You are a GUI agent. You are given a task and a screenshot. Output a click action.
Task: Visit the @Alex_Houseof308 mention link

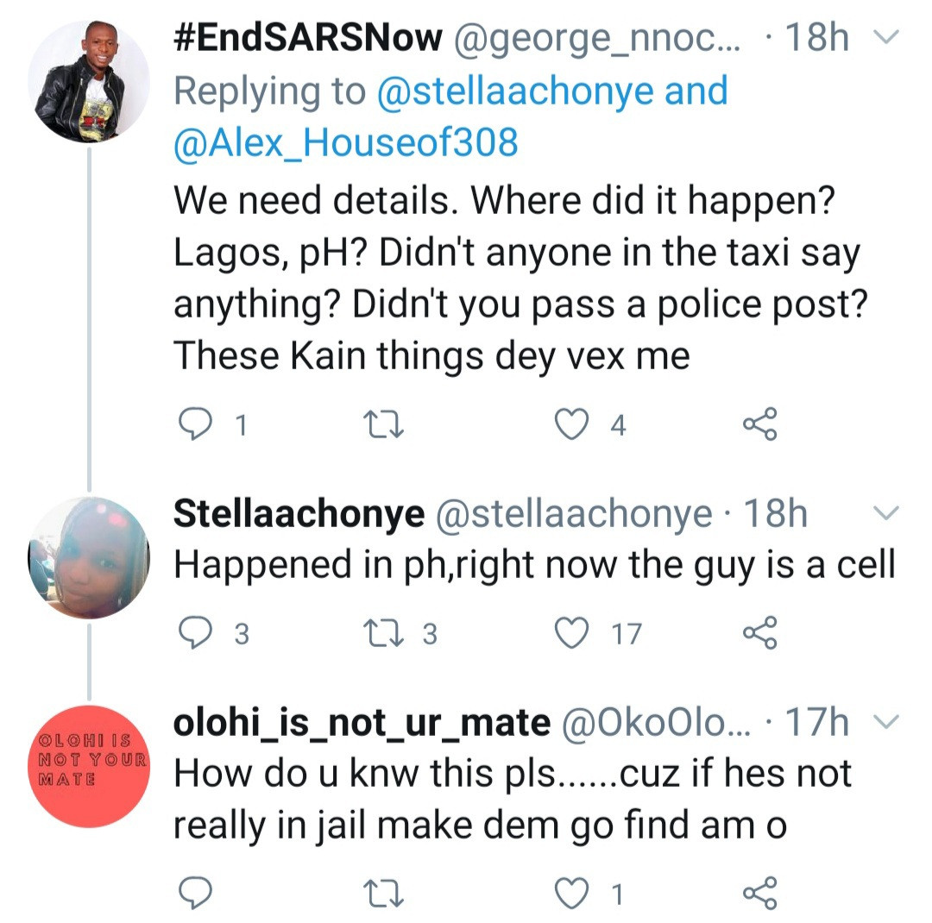tap(345, 141)
